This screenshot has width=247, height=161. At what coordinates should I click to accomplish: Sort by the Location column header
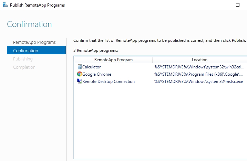pos(199,60)
